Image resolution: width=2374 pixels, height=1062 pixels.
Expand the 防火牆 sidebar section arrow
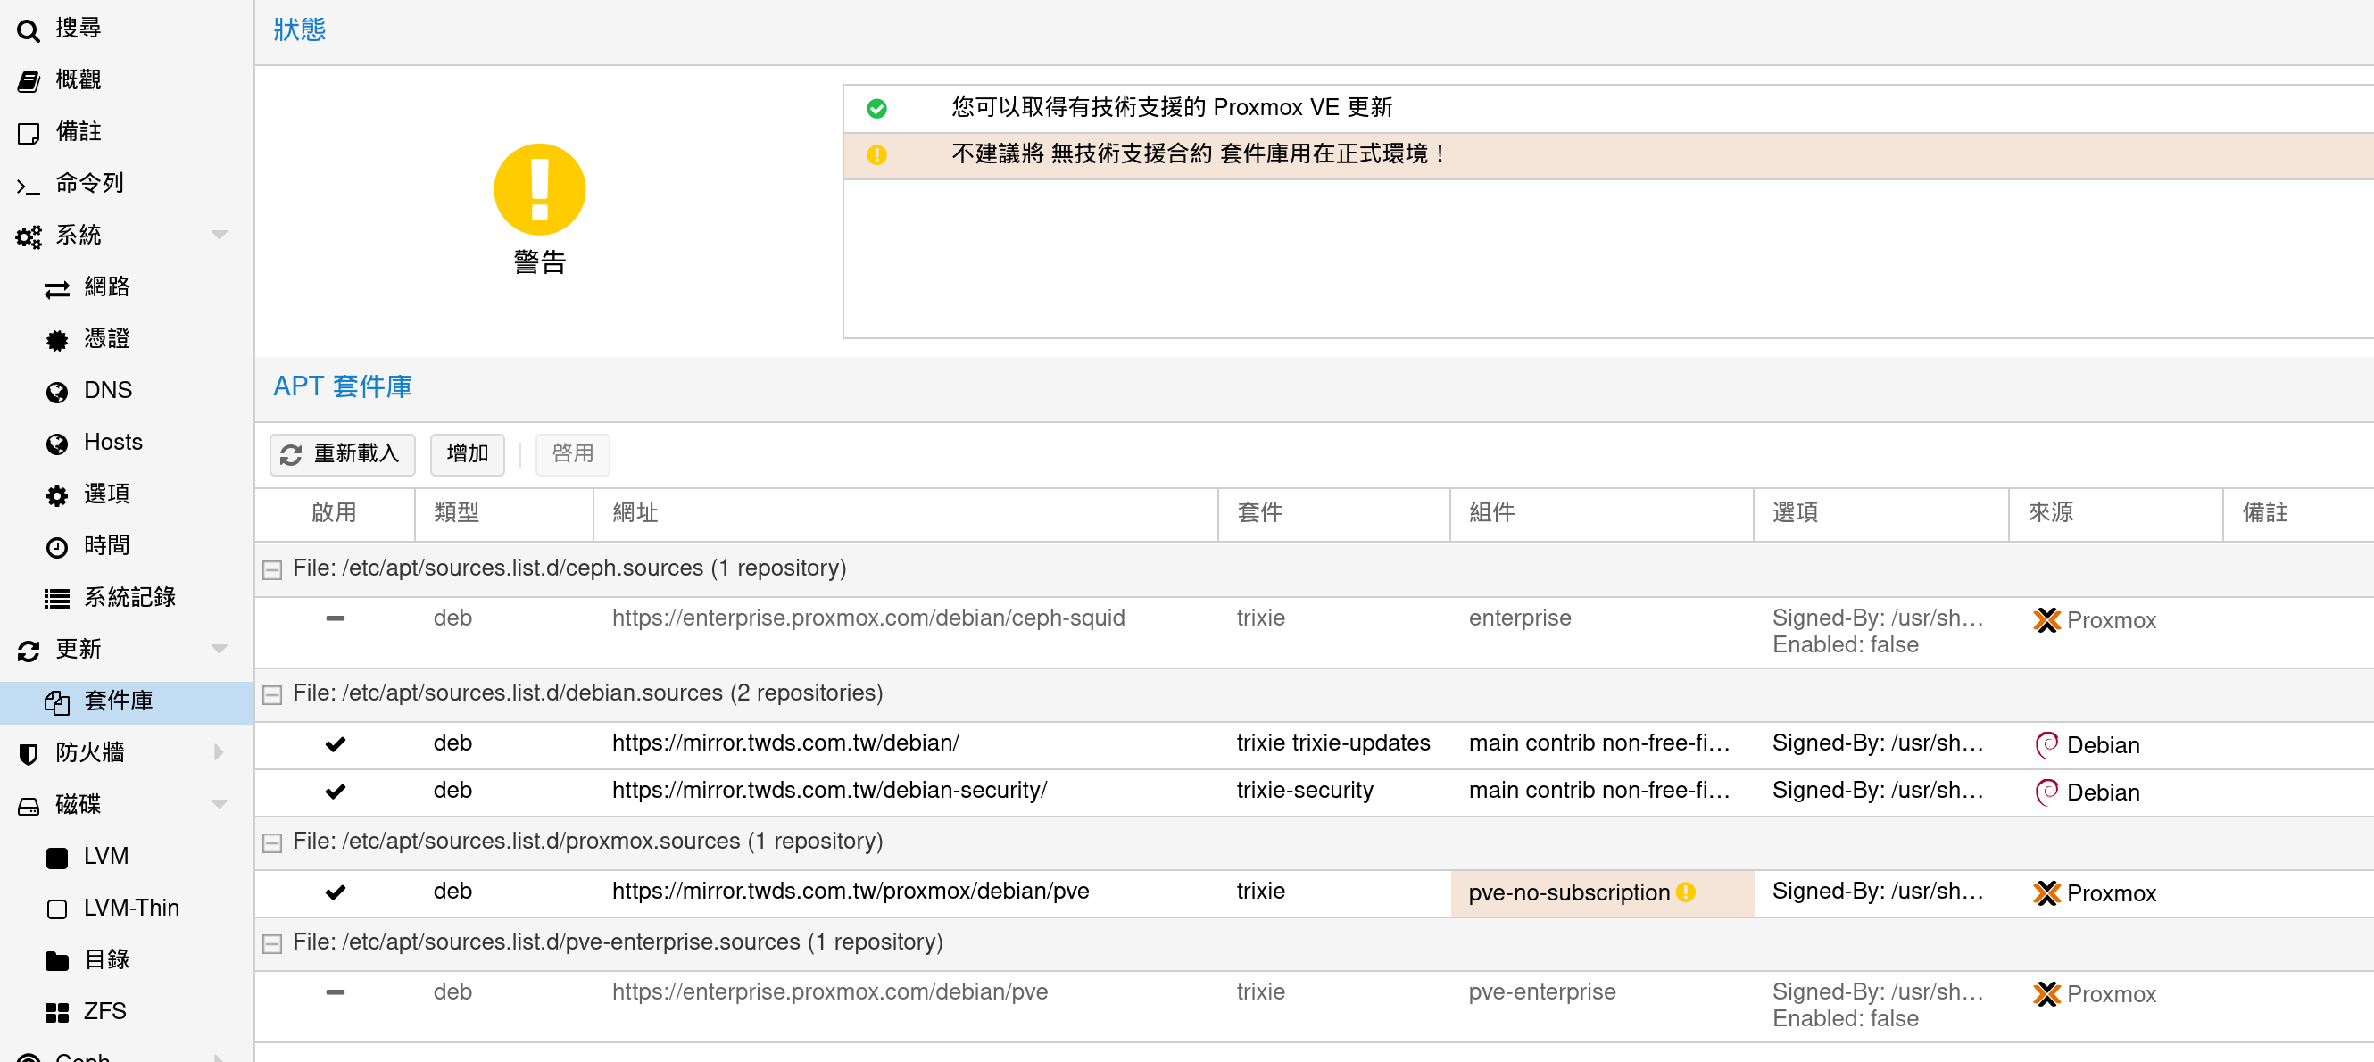point(220,752)
